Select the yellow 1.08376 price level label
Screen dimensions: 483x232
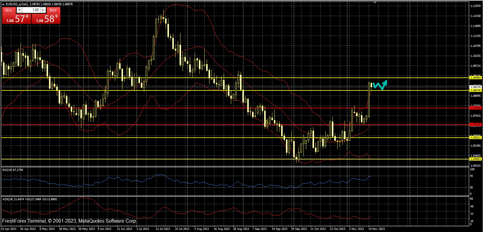pyautogui.click(x=475, y=90)
